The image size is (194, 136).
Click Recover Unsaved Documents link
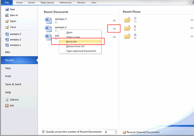pos(143,132)
